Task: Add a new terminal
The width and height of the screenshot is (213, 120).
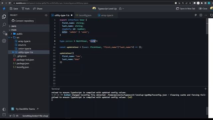Action: coord(205,89)
